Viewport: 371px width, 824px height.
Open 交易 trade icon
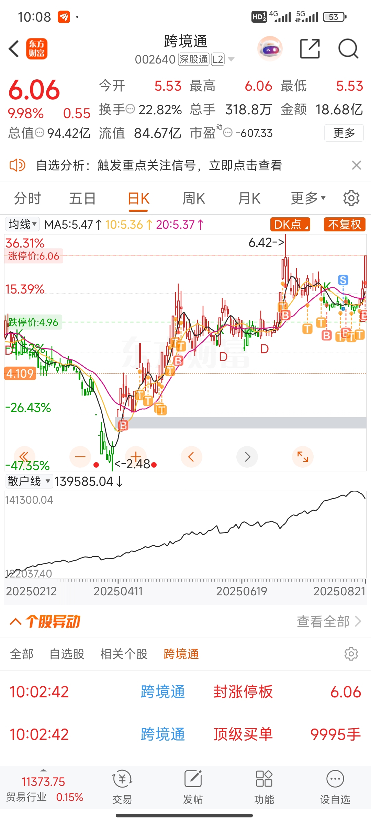122,788
